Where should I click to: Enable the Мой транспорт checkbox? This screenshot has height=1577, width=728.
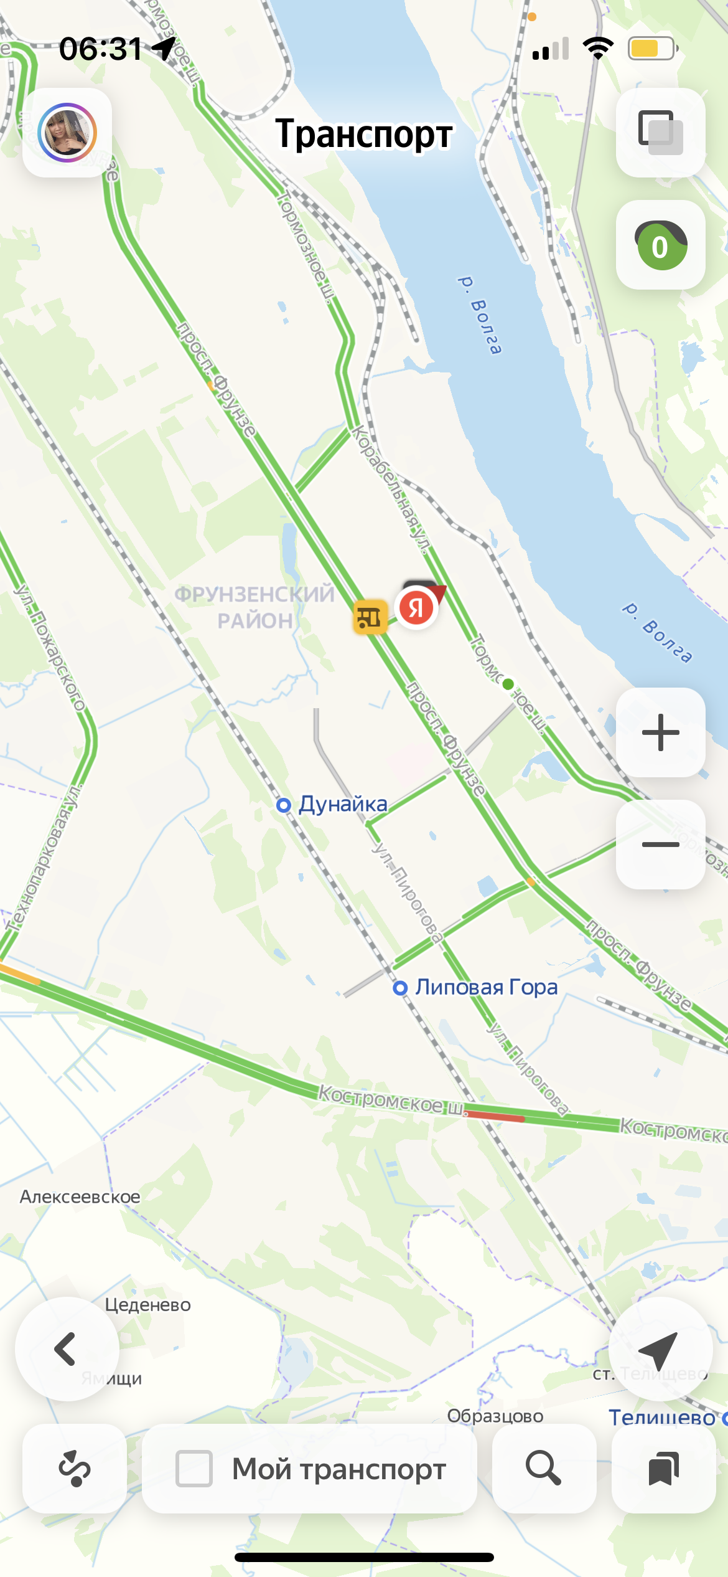(194, 1469)
